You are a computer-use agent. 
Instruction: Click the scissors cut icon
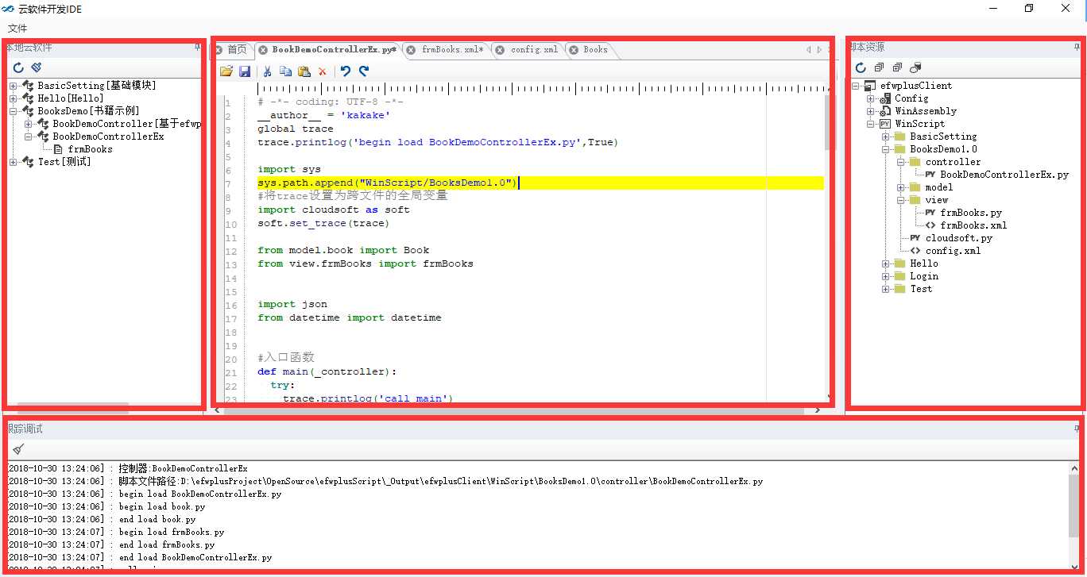tap(268, 71)
